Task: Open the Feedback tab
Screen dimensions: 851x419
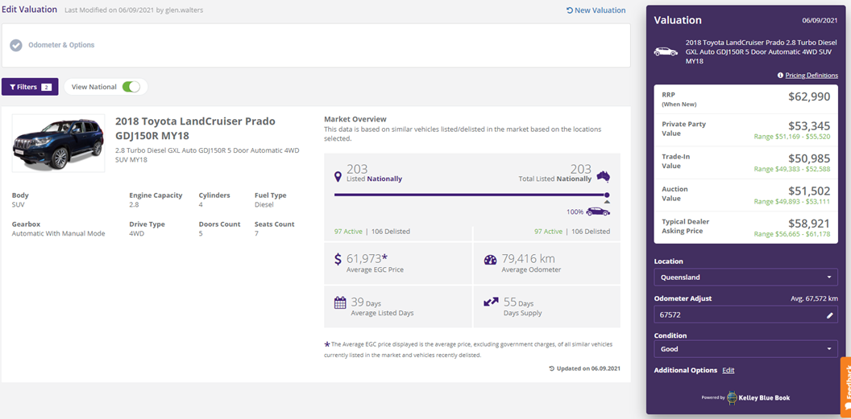Action: tap(845, 387)
